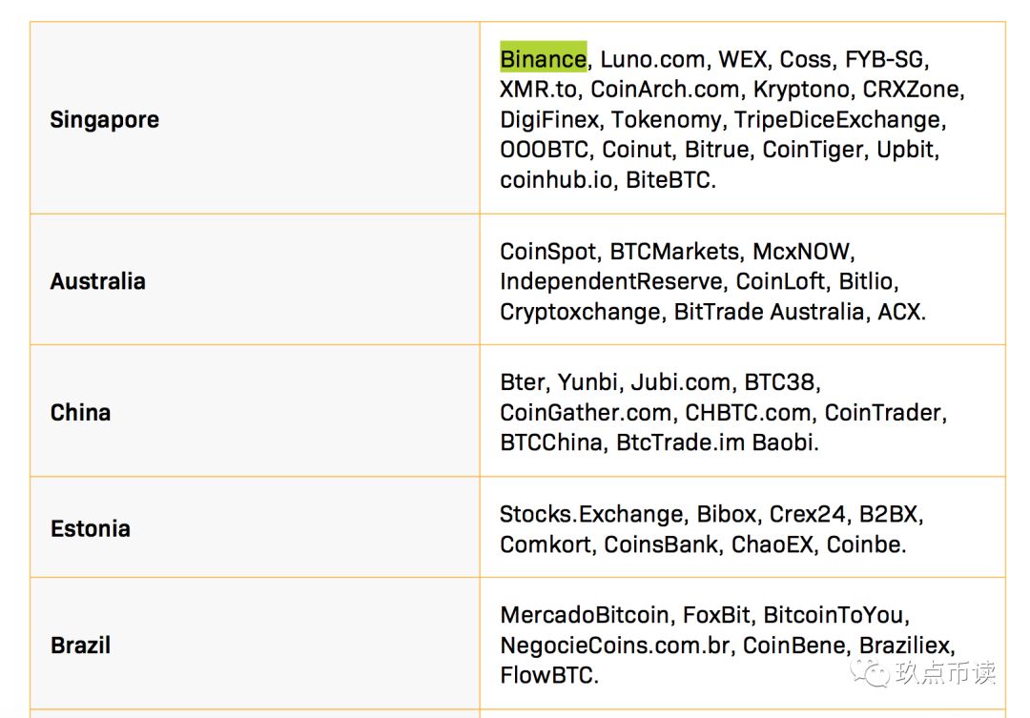Screen dimensions: 1030x718
Task: Select the Singapore country cell
Action: click(255, 118)
